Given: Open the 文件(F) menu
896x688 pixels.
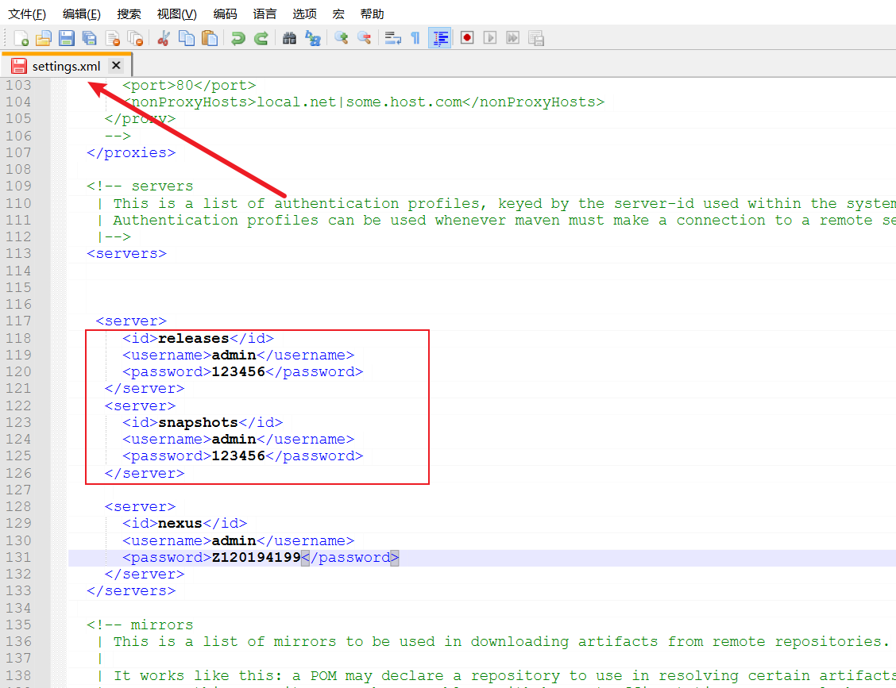Looking at the screenshot, I should tap(27, 14).
